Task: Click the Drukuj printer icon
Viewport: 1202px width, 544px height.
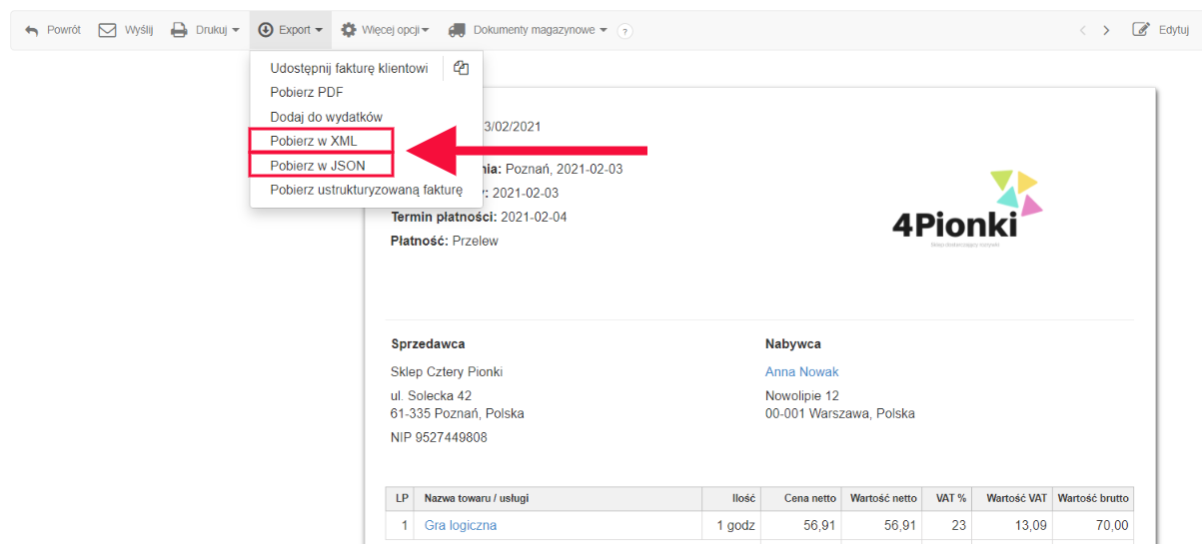Action: tap(179, 30)
